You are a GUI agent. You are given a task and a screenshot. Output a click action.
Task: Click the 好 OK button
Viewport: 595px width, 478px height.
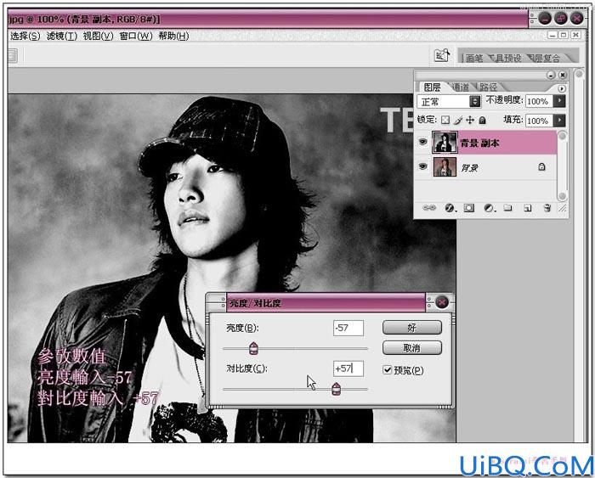(x=411, y=327)
